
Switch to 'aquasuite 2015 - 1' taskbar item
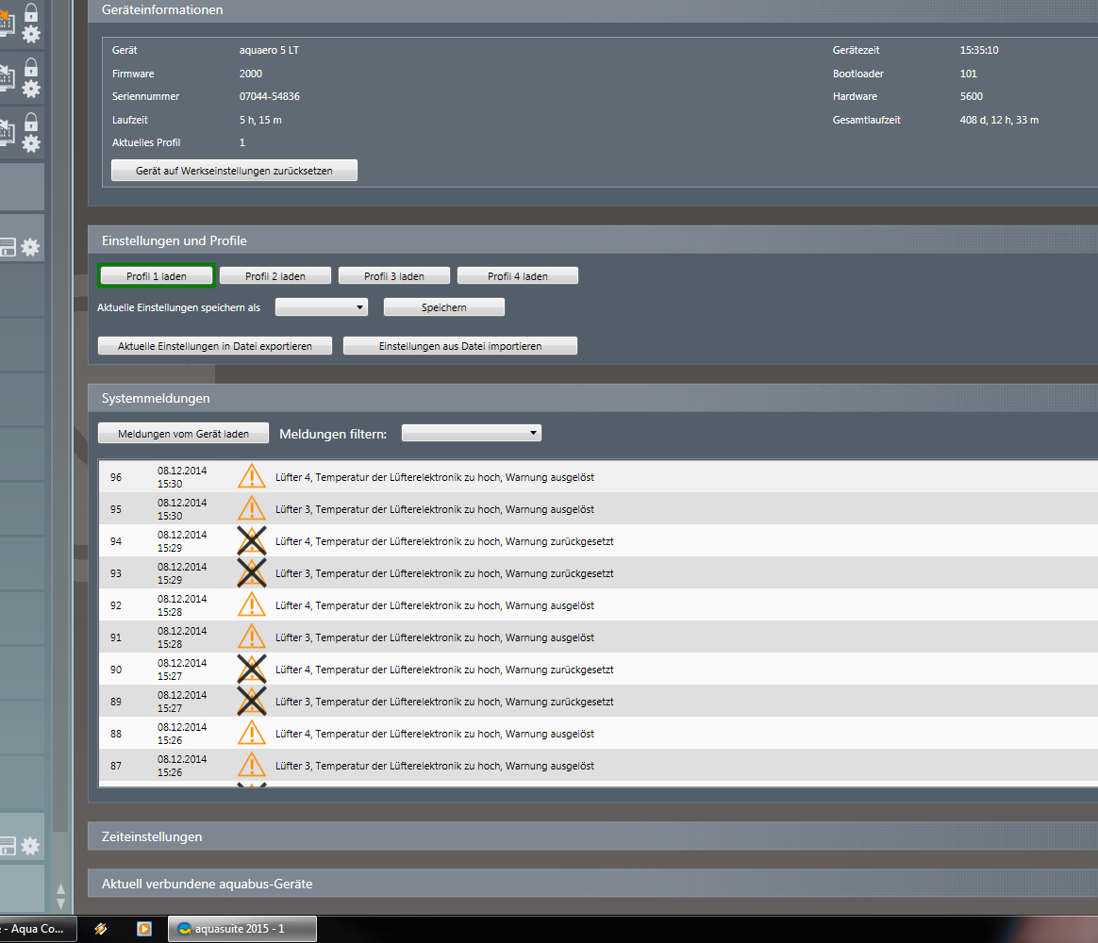241,929
